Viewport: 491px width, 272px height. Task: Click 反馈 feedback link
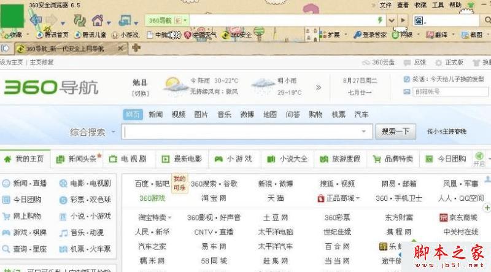(x=415, y=63)
